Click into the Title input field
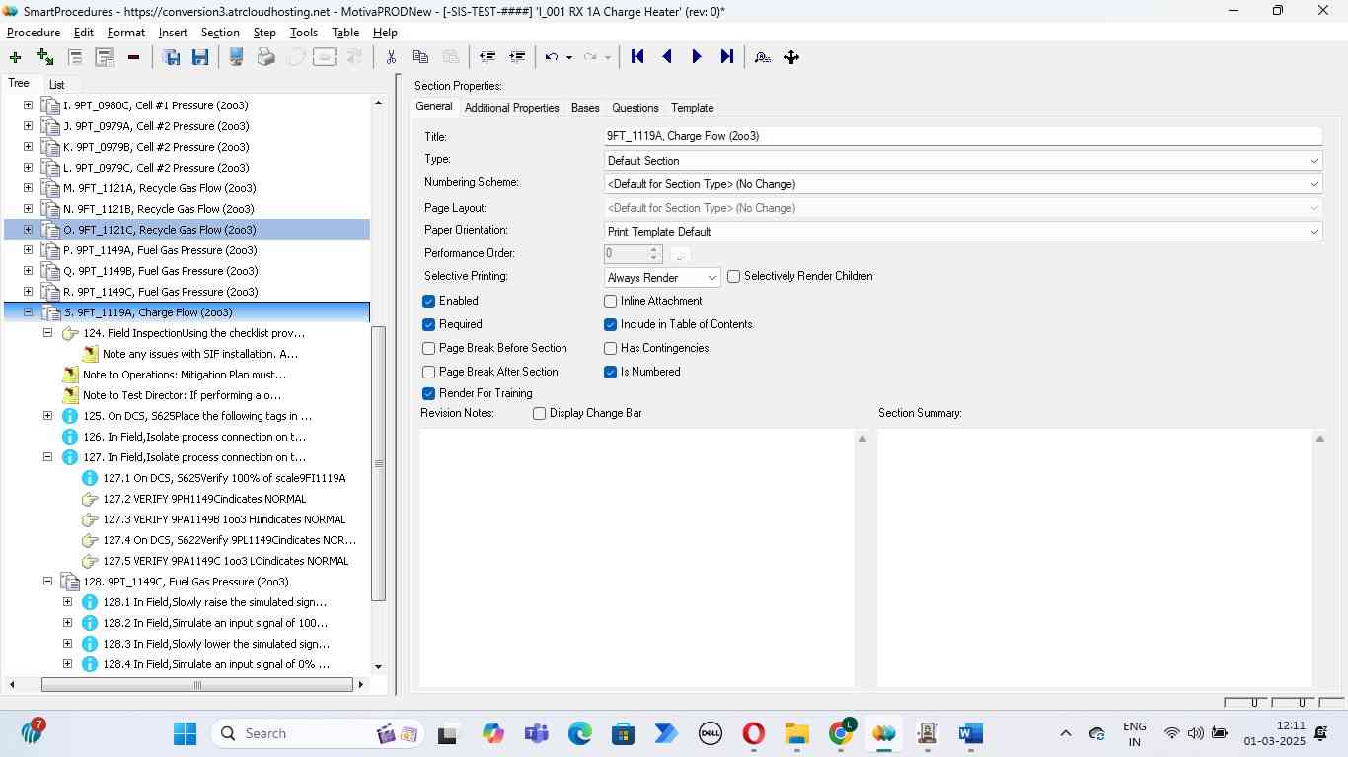This screenshot has height=757, width=1348. point(962,136)
